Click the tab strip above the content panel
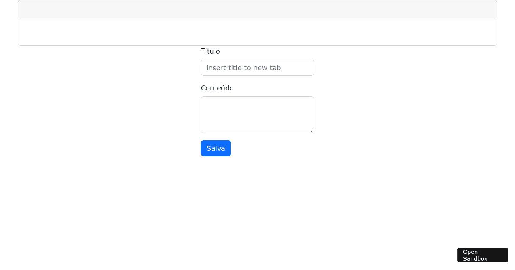Screen dimensions: 515x270 257,9
